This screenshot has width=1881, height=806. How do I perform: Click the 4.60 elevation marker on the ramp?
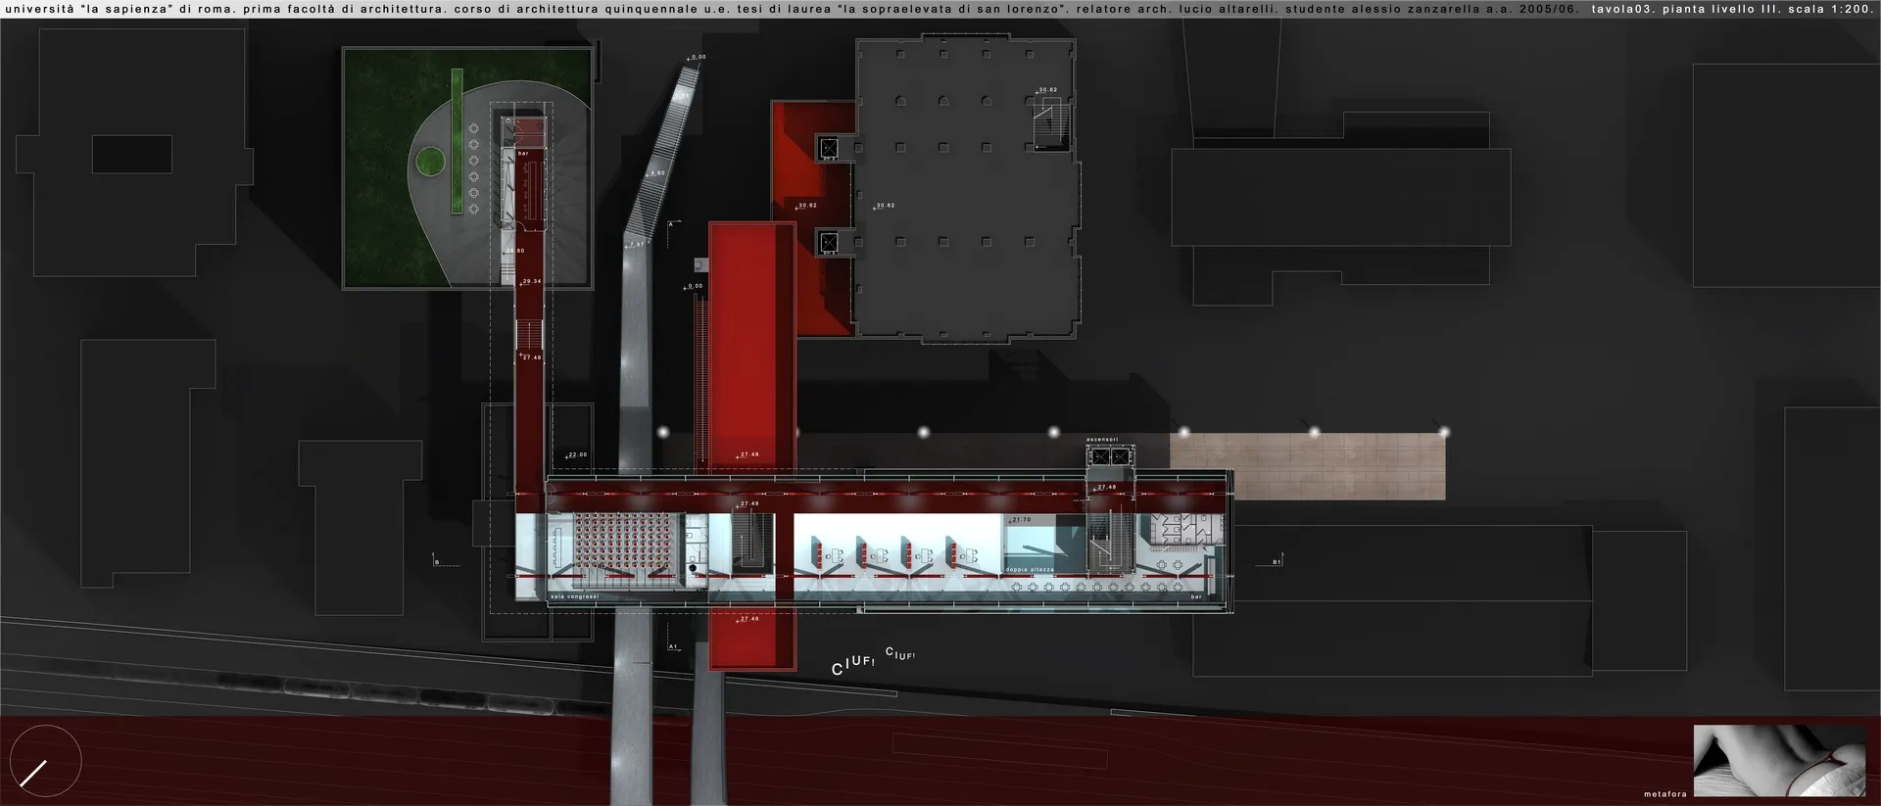[x=656, y=173]
